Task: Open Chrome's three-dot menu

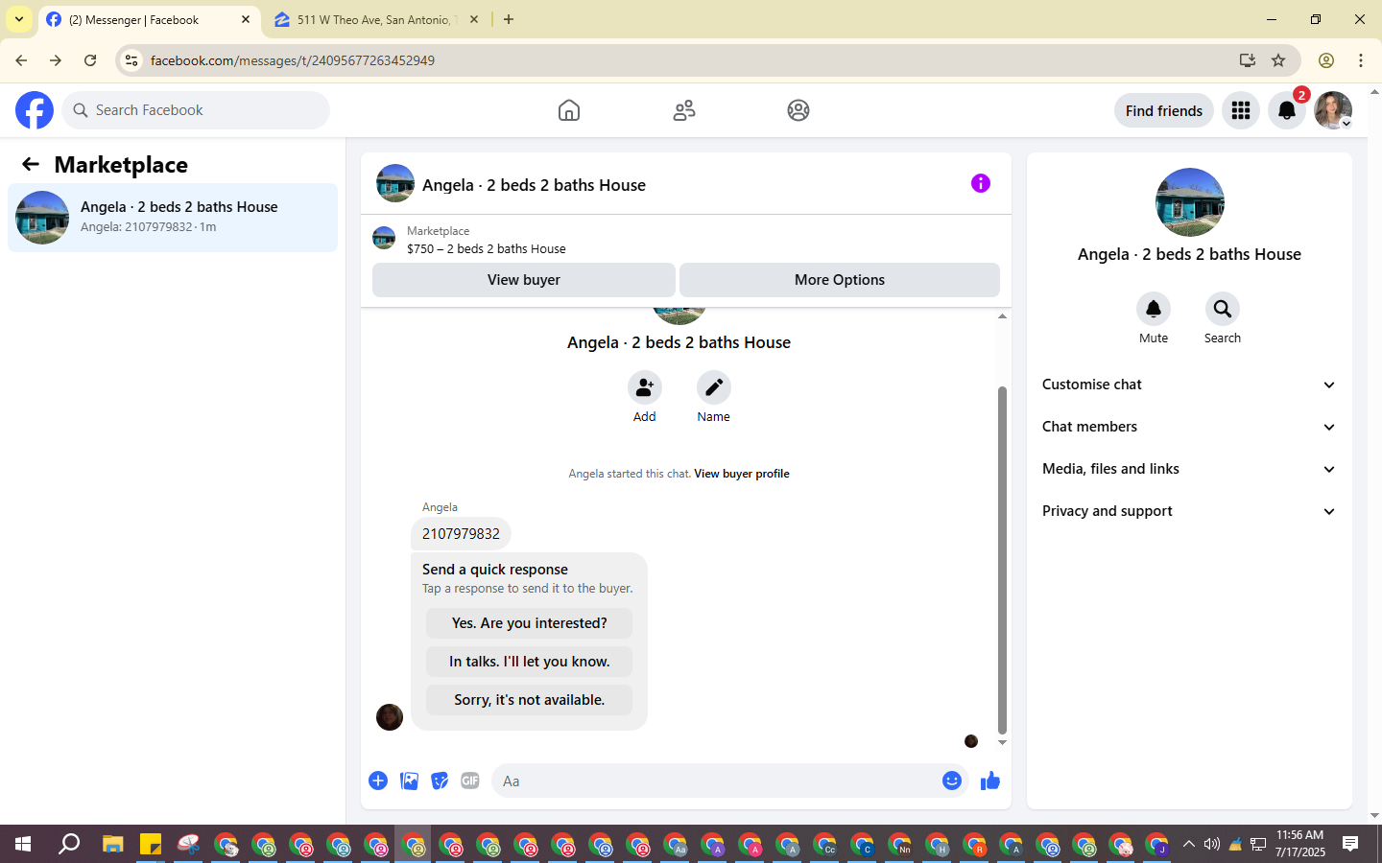Action: [x=1361, y=60]
